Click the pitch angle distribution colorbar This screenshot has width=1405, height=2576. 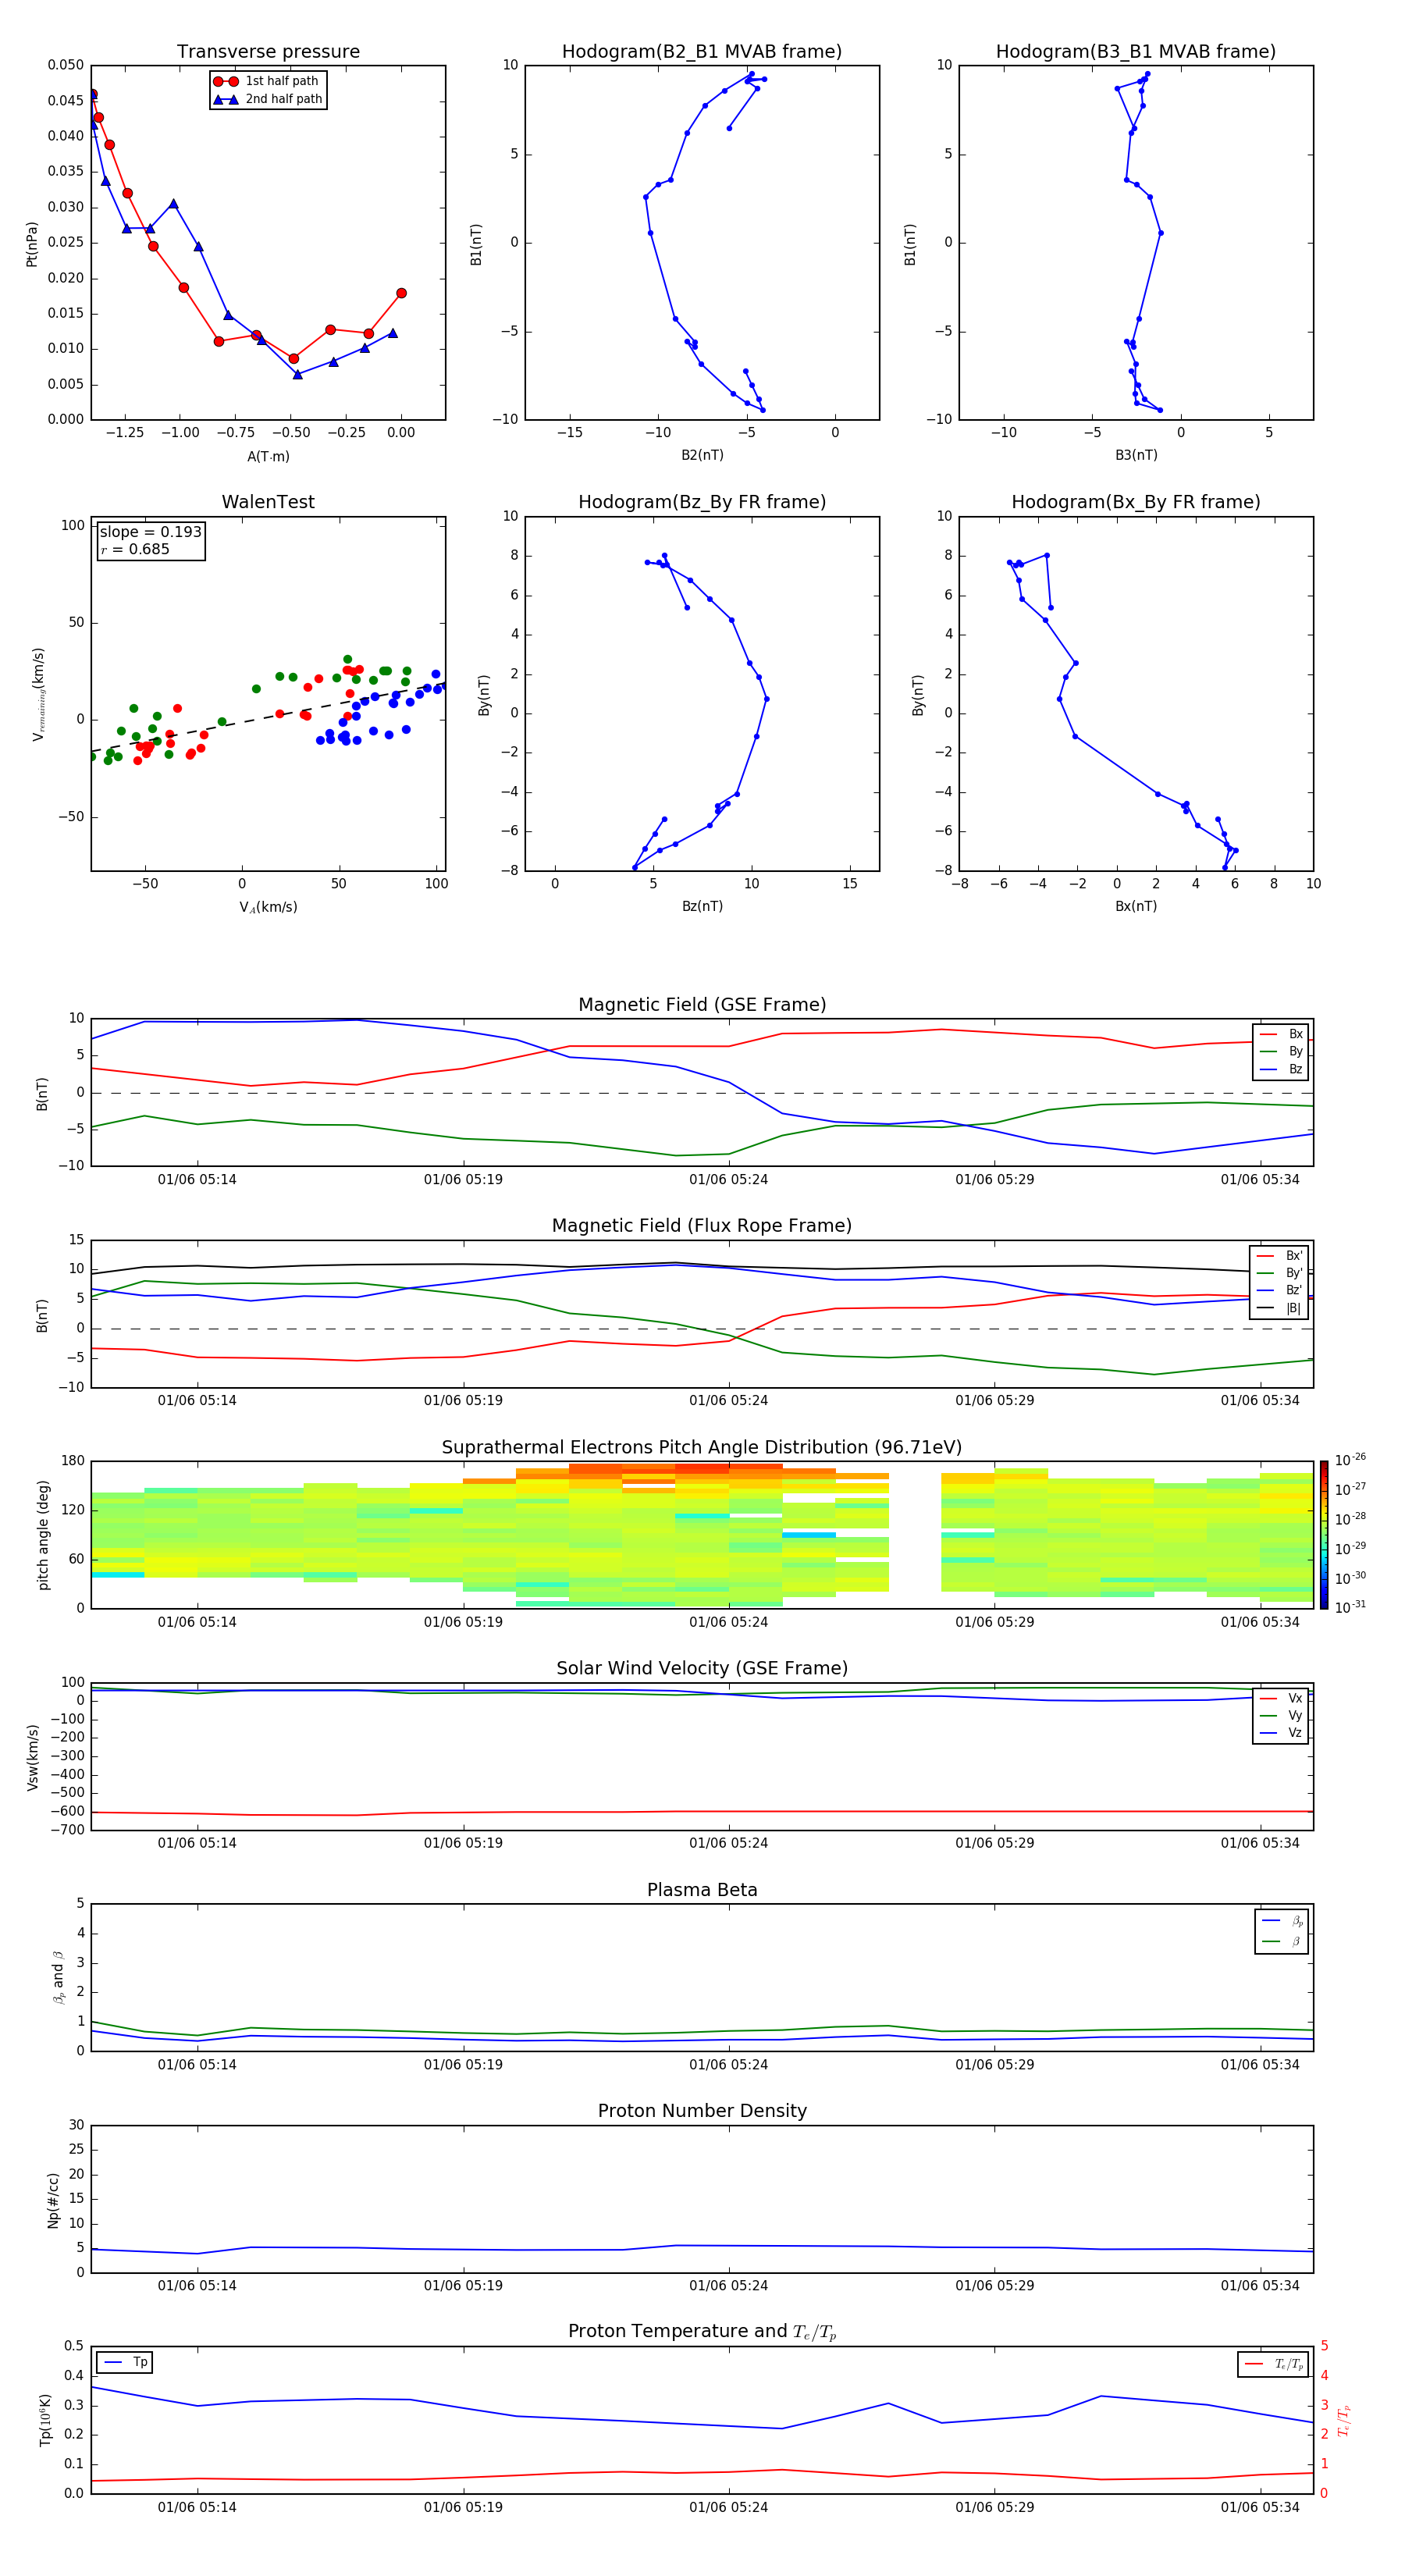(x=1324, y=1535)
